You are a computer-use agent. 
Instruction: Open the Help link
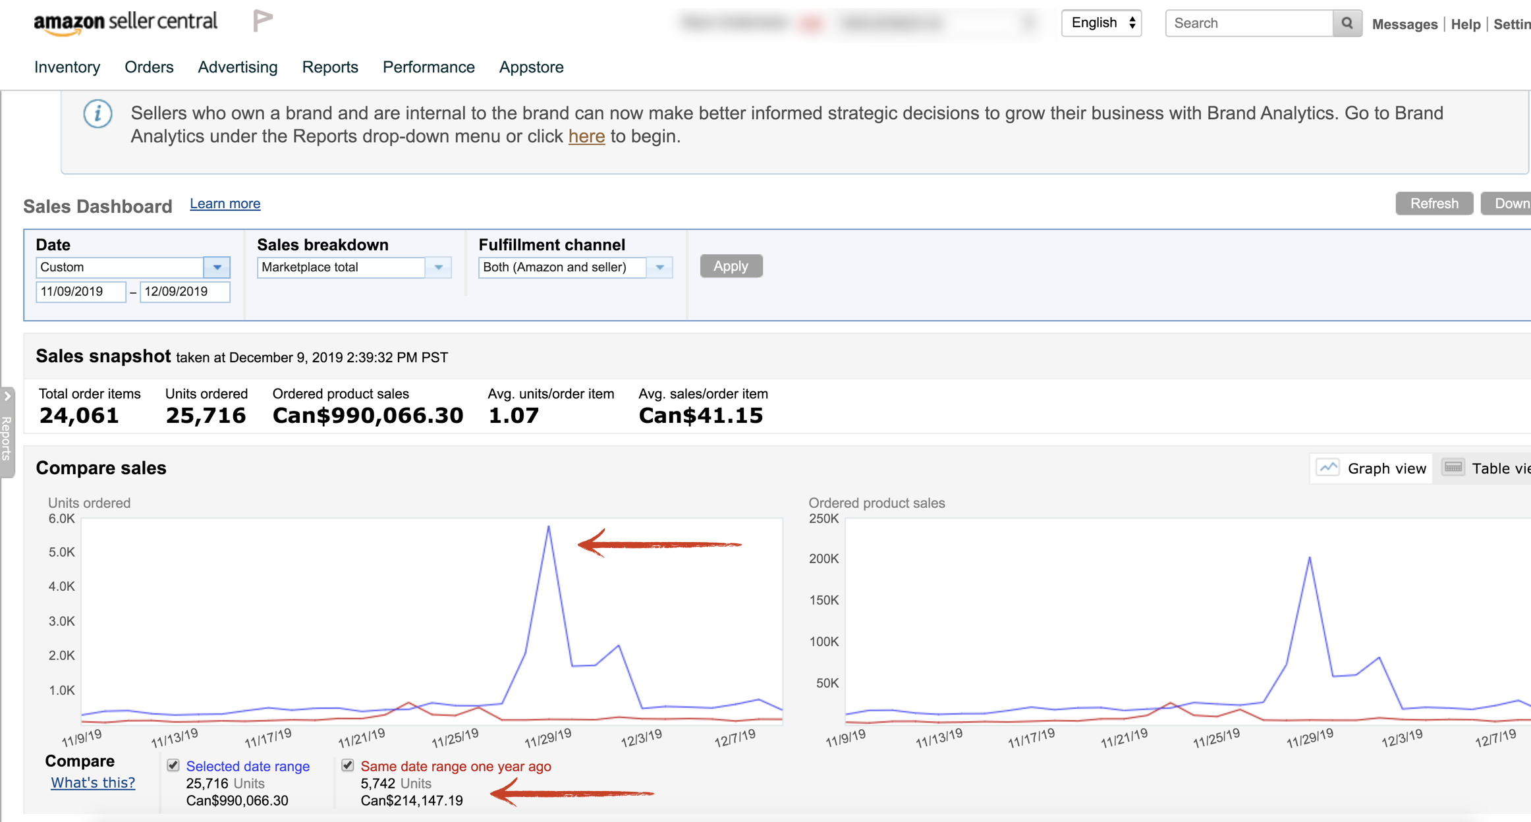click(x=1466, y=24)
